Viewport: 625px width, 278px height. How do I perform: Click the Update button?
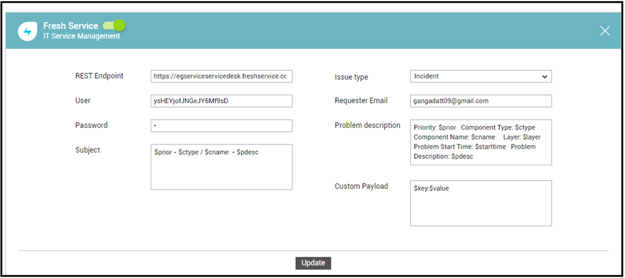point(313,263)
